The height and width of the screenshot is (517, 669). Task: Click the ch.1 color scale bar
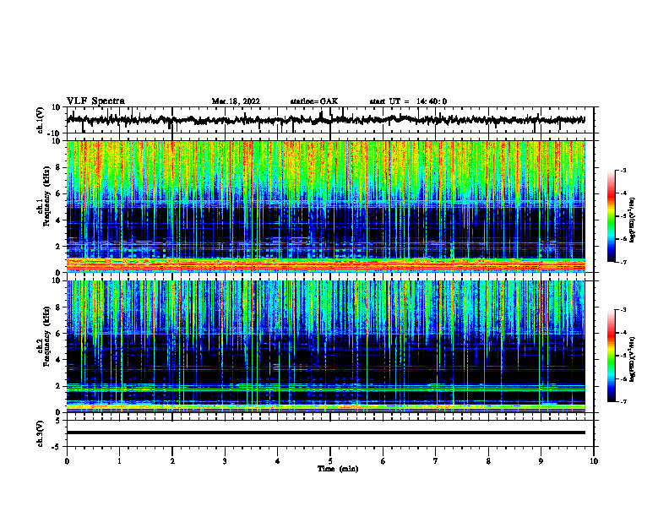612,216
